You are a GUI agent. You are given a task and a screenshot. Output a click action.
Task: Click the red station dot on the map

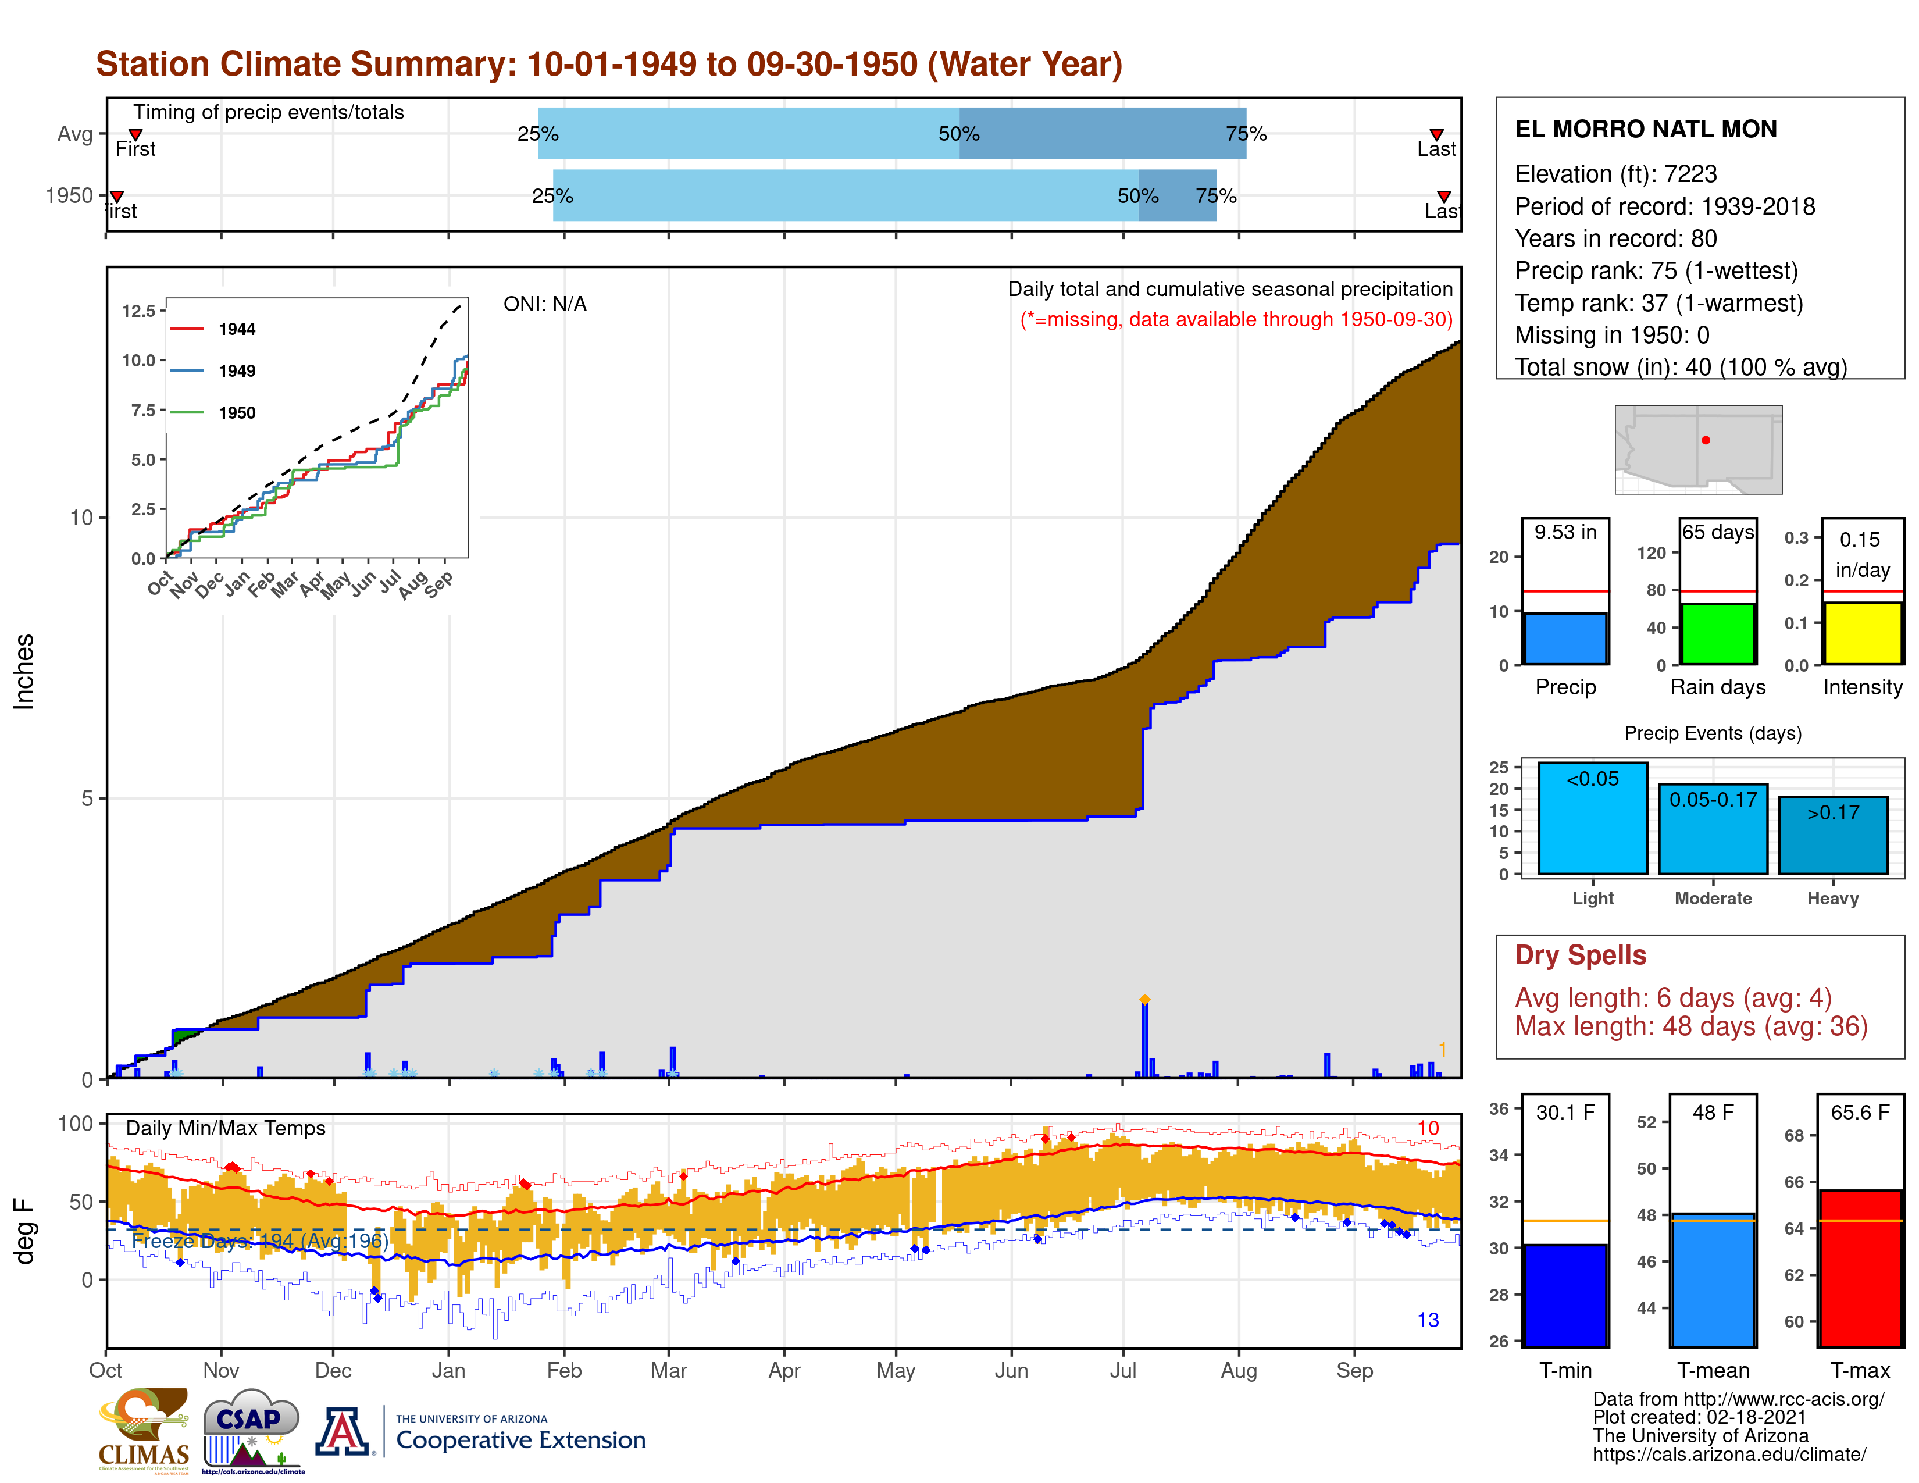[1706, 440]
